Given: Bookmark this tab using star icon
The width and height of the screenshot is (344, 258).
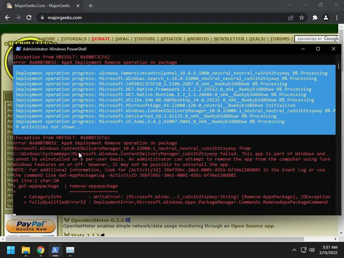Looking at the screenshot, I should click(x=302, y=17).
